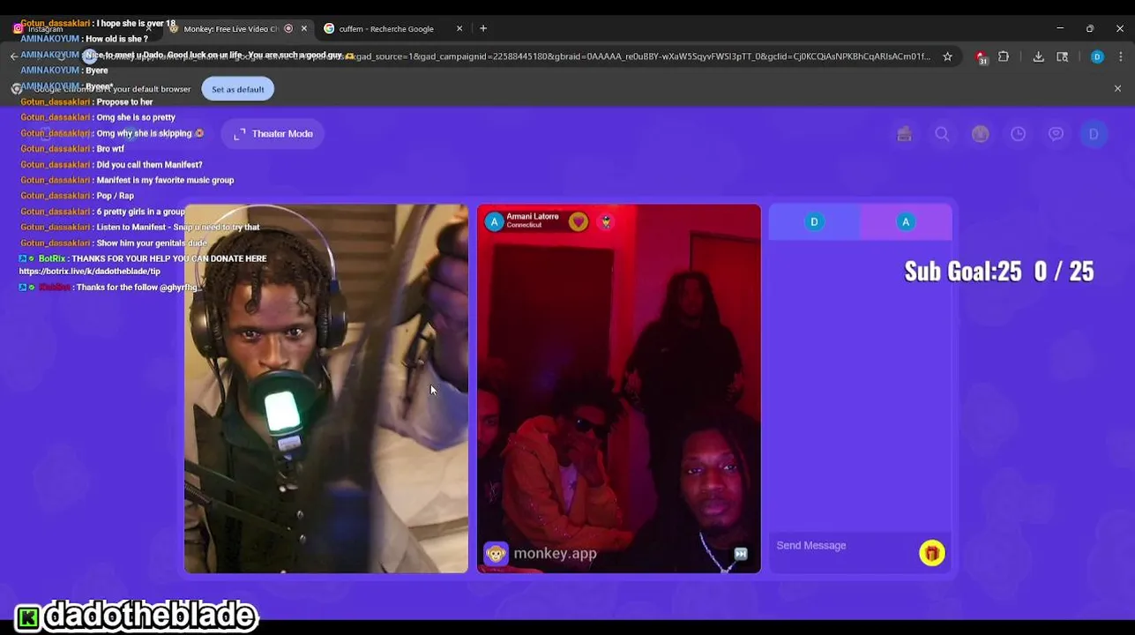Click the Sub Goal 25 counter text

click(x=999, y=272)
